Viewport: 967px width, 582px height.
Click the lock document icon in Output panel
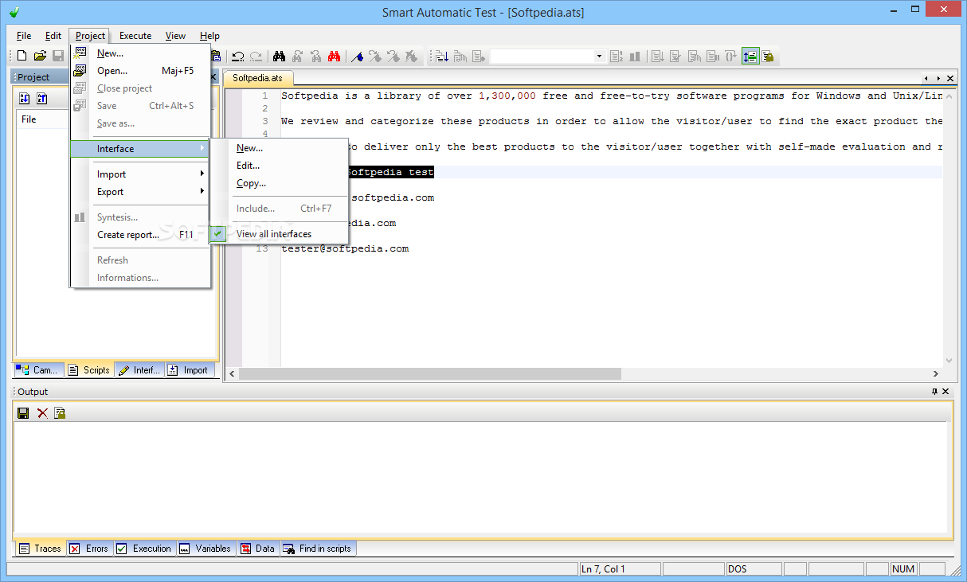(60, 412)
